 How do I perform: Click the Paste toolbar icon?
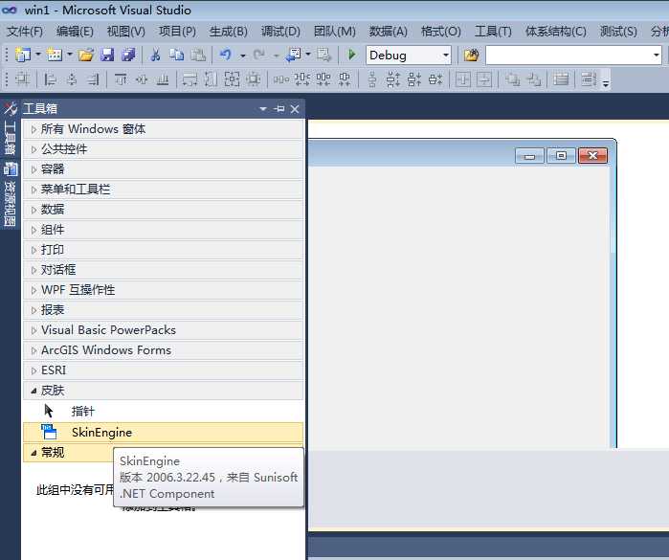(197, 55)
